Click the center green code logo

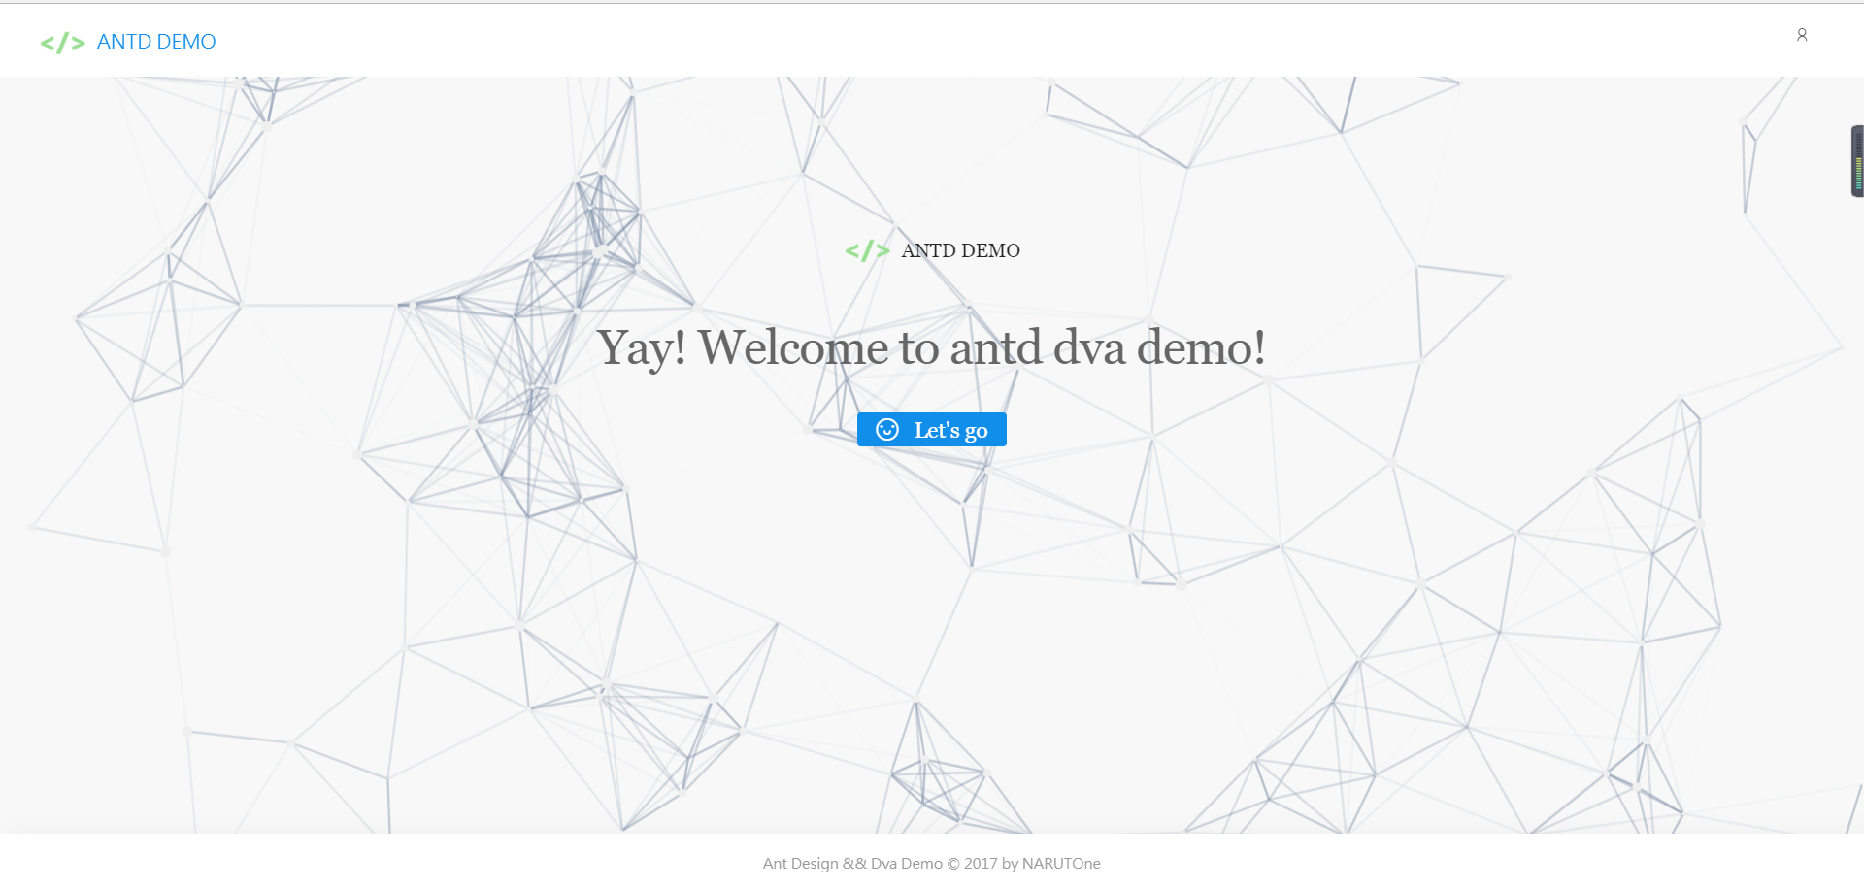(867, 251)
